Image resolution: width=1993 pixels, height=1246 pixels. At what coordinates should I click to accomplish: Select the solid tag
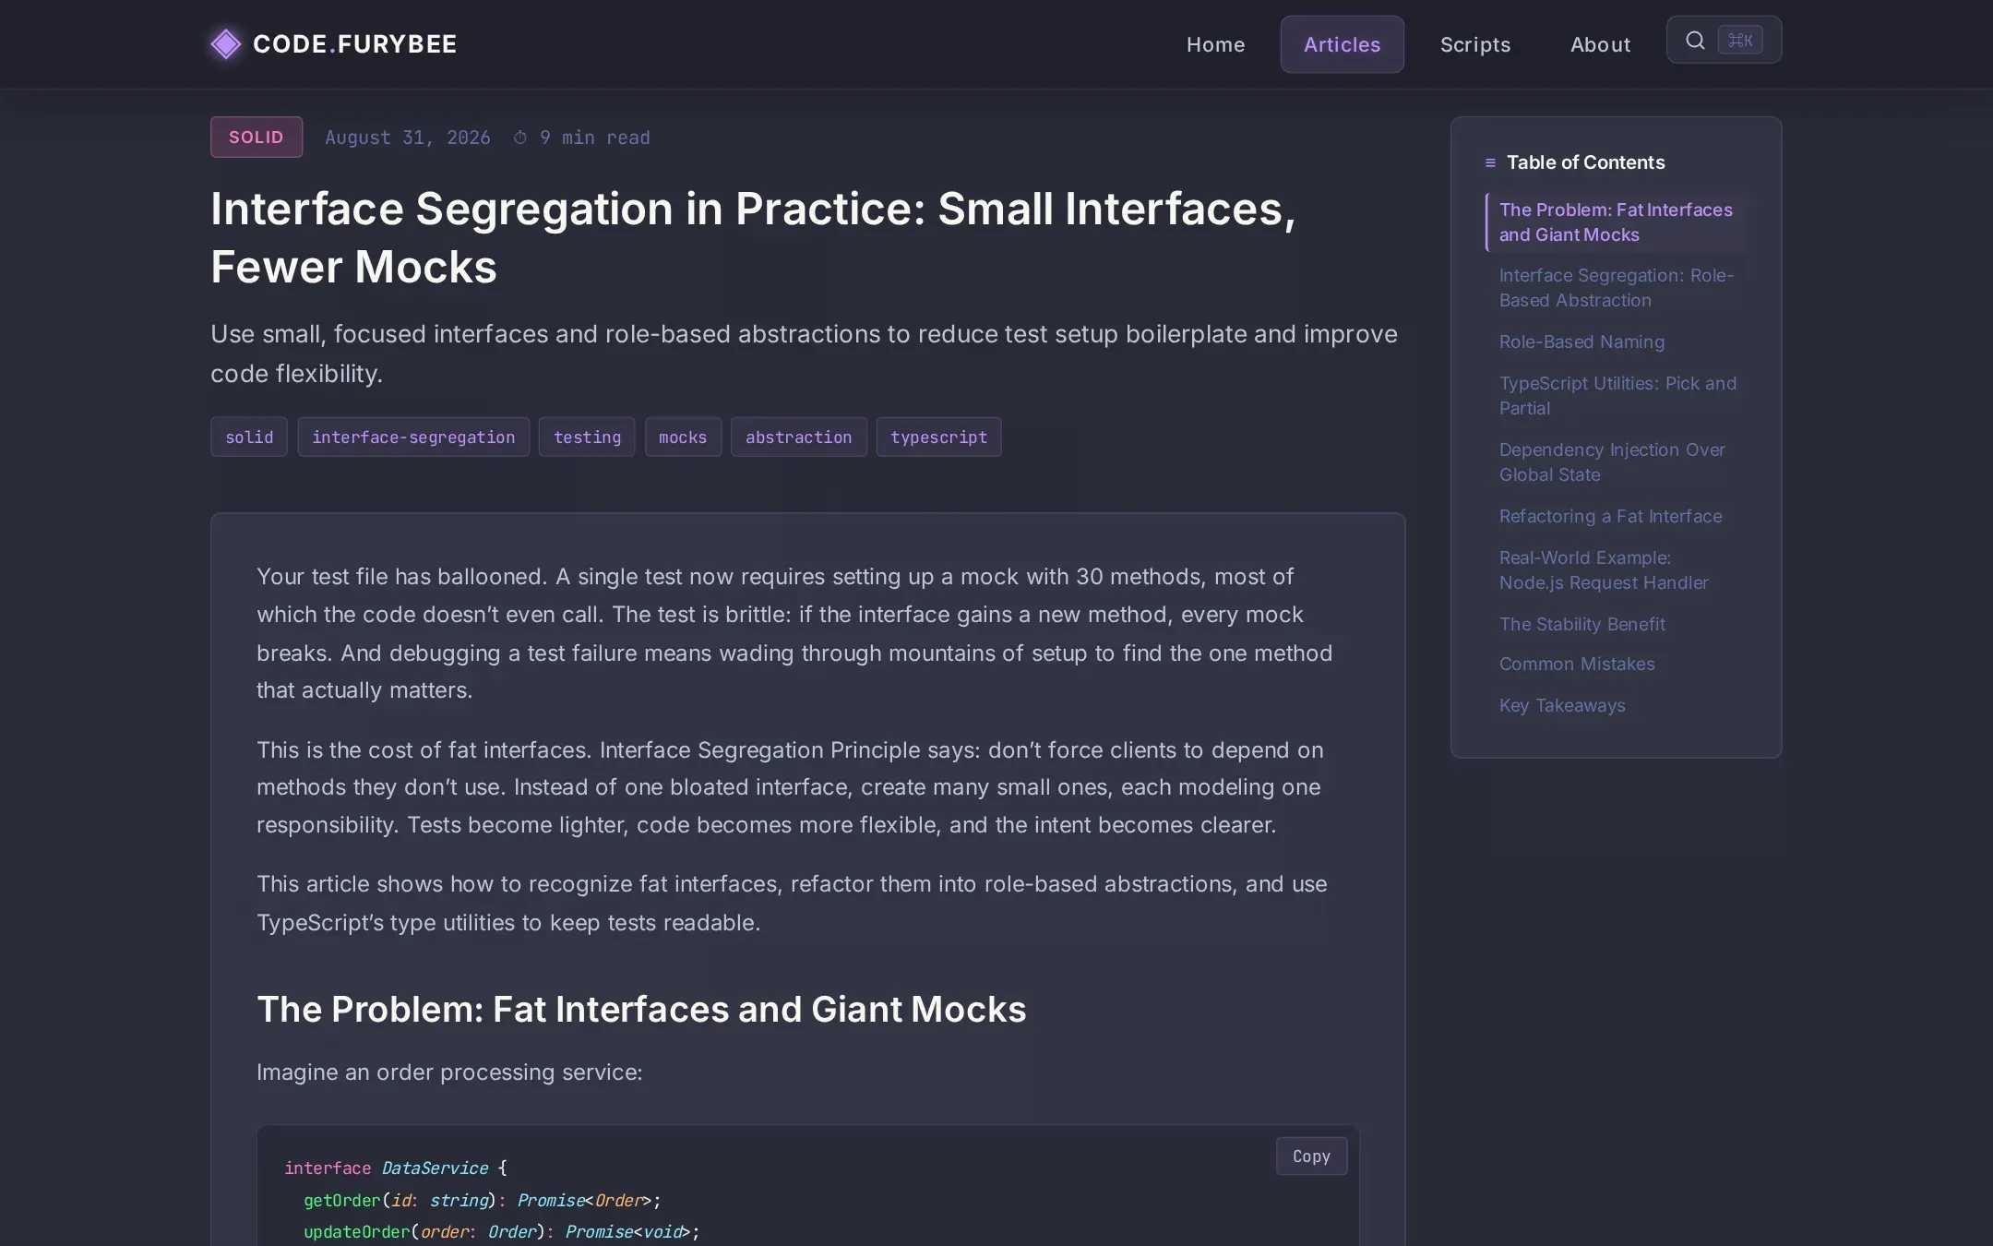tap(249, 437)
